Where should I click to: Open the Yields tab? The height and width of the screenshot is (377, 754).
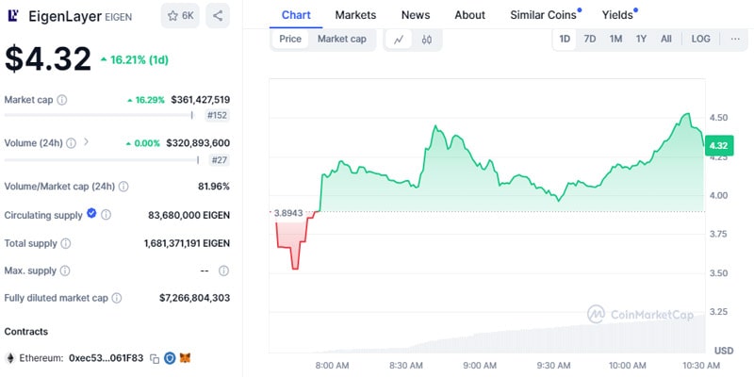[619, 15]
